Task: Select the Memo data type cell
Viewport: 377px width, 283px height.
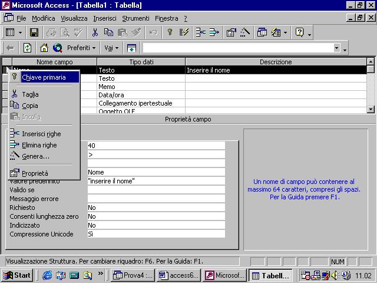Action: click(x=141, y=87)
